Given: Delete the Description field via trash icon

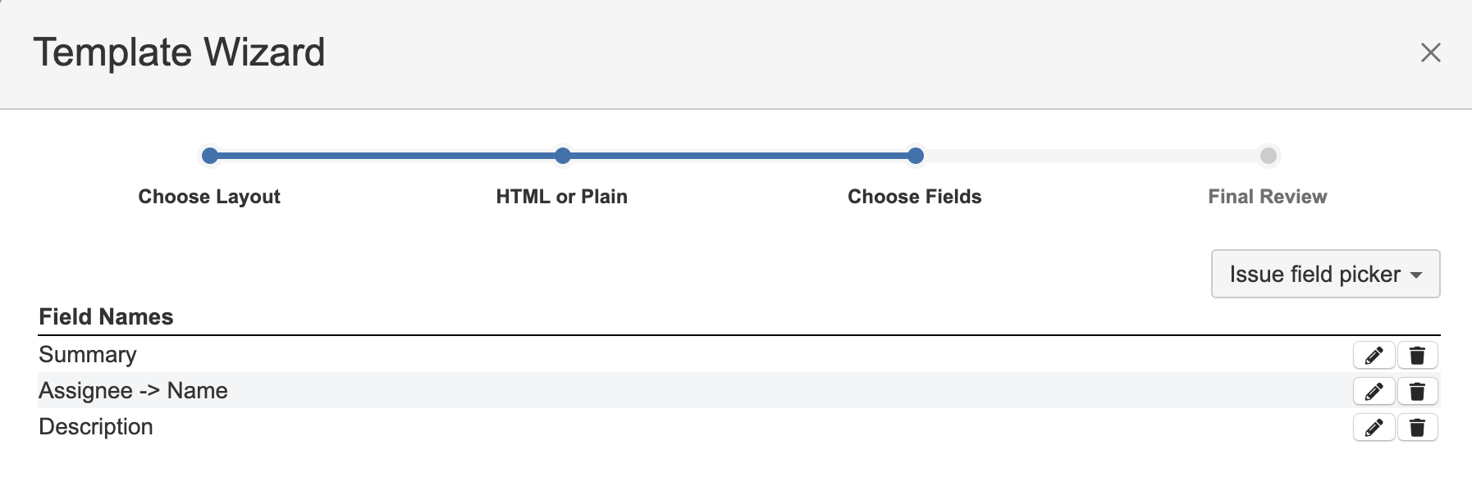Looking at the screenshot, I should pos(1417,427).
